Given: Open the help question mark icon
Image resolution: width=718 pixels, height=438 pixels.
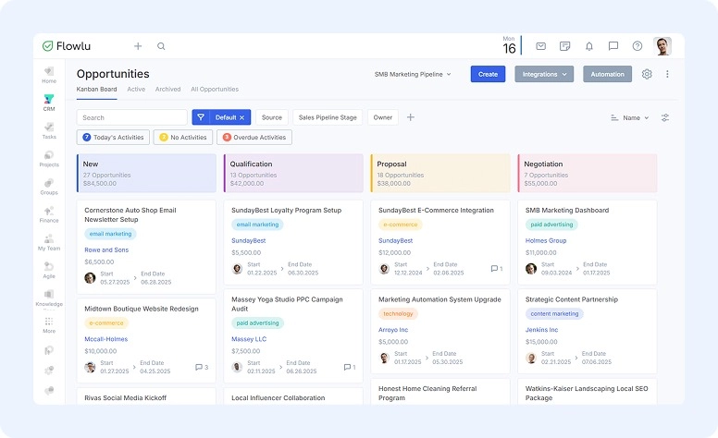Looking at the screenshot, I should (638, 46).
